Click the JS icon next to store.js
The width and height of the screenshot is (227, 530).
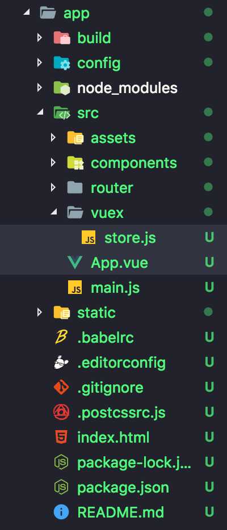tap(89, 238)
